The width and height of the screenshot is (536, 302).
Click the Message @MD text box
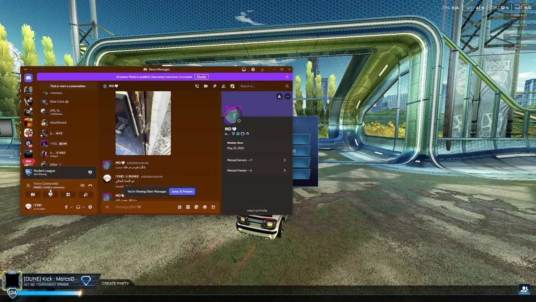144,207
